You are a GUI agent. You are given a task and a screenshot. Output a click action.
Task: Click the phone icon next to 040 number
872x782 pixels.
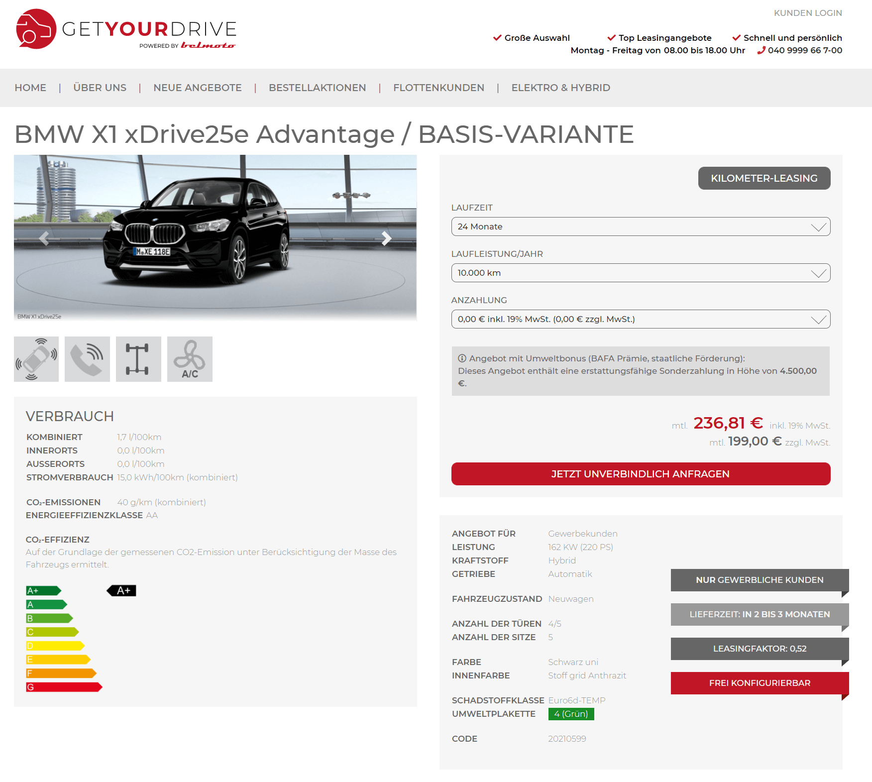761,50
